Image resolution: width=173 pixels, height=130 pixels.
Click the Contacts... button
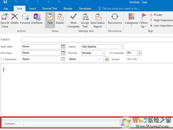point(10,124)
